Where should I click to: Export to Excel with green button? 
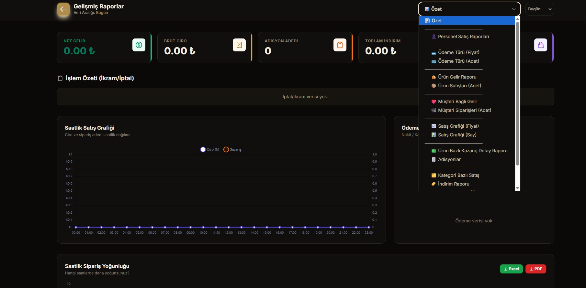(511, 269)
